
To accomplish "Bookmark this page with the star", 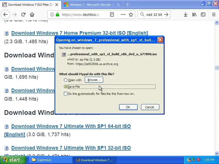I will tap(131, 14).
